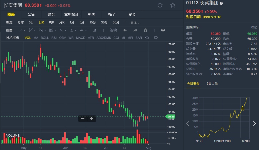The image size is (259, 150).
Task: Expand the 显示 display dropdown
Action: [135, 22]
